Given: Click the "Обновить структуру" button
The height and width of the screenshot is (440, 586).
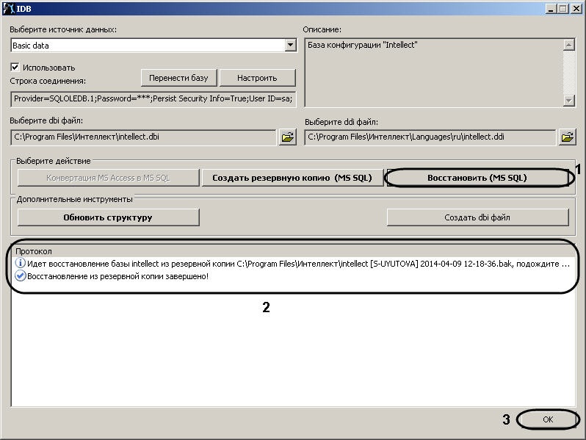Looking at the screenshot, I should 108,217.
